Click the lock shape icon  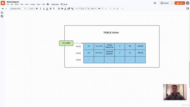pyautogui.click(x=118, y=9)
